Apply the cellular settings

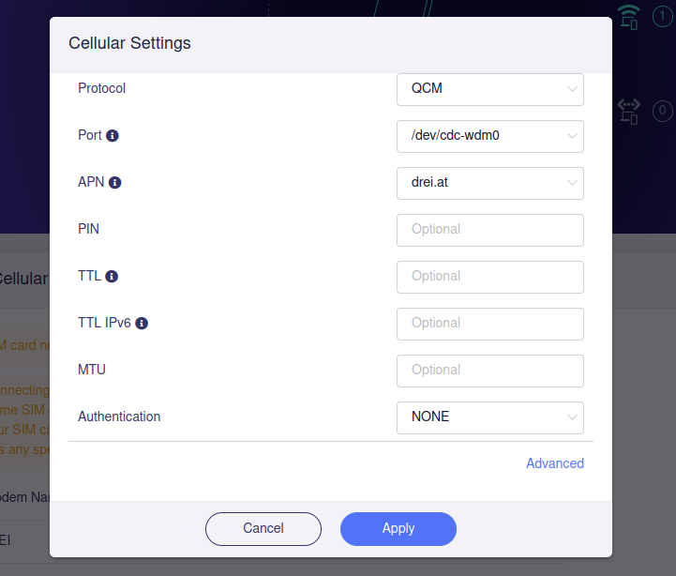click(398, 529)
